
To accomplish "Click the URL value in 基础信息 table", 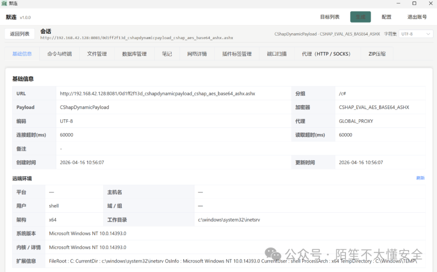I will coord(157,93).
